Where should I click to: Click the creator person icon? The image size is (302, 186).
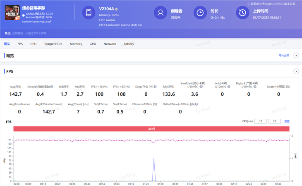[x=160, y=13]
